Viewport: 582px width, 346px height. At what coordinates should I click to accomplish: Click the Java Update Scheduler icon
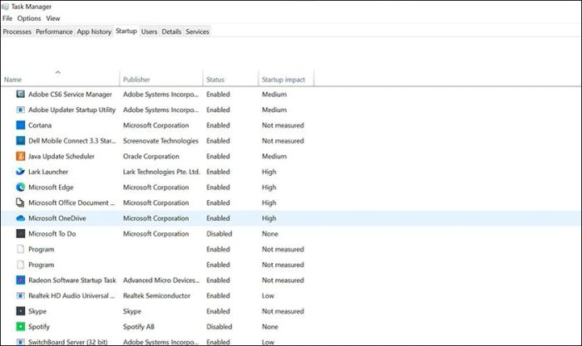click(21, 156)
